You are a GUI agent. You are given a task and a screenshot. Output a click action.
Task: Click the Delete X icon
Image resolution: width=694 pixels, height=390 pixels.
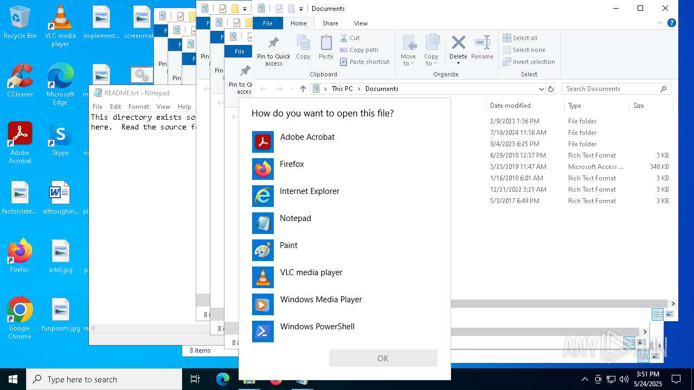458,43
